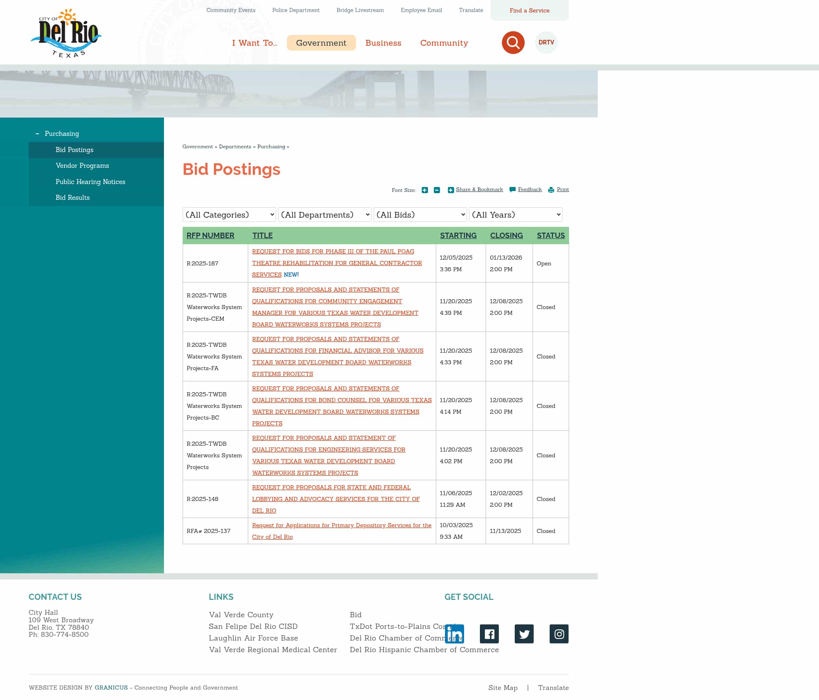
Task: Print the Bid Postings page via printer icon
Action: click(x=563, y=189)
